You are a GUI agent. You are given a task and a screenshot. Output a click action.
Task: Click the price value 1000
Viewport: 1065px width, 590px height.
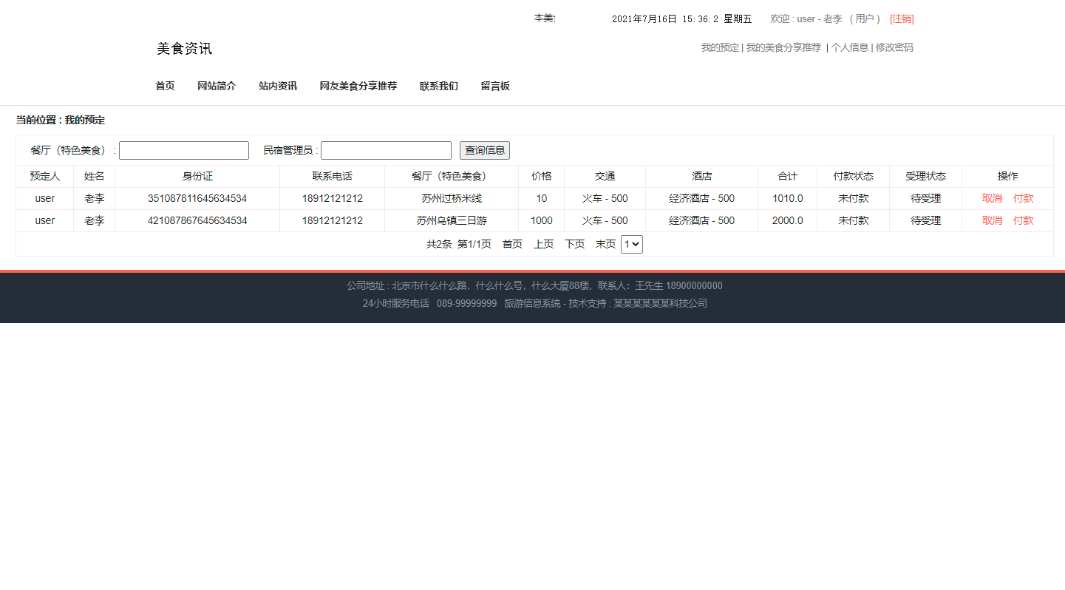click(542, 220)
